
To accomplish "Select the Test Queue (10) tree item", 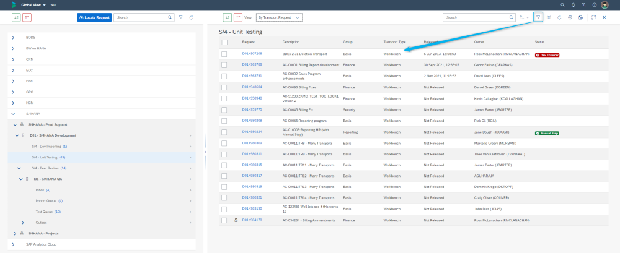I will click(48, 212).
